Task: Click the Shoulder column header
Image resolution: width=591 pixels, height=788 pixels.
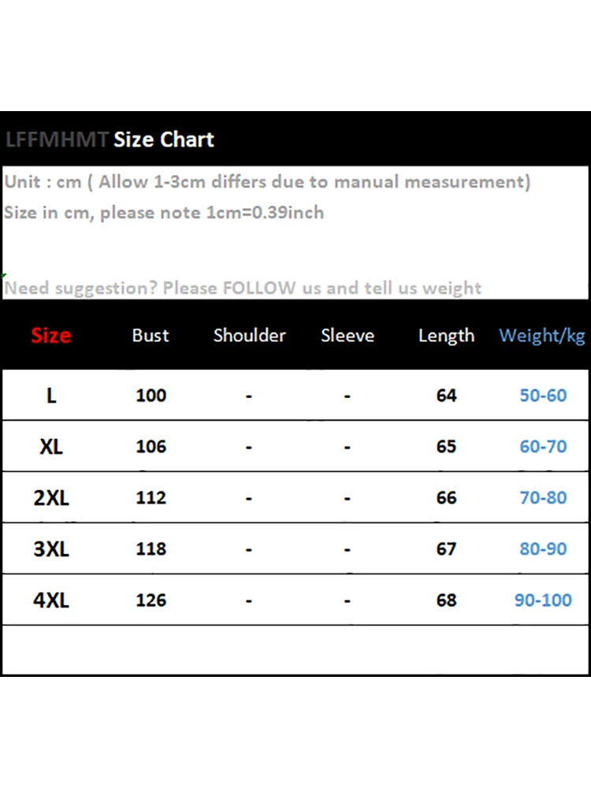Action: click(x=249, y=336)
